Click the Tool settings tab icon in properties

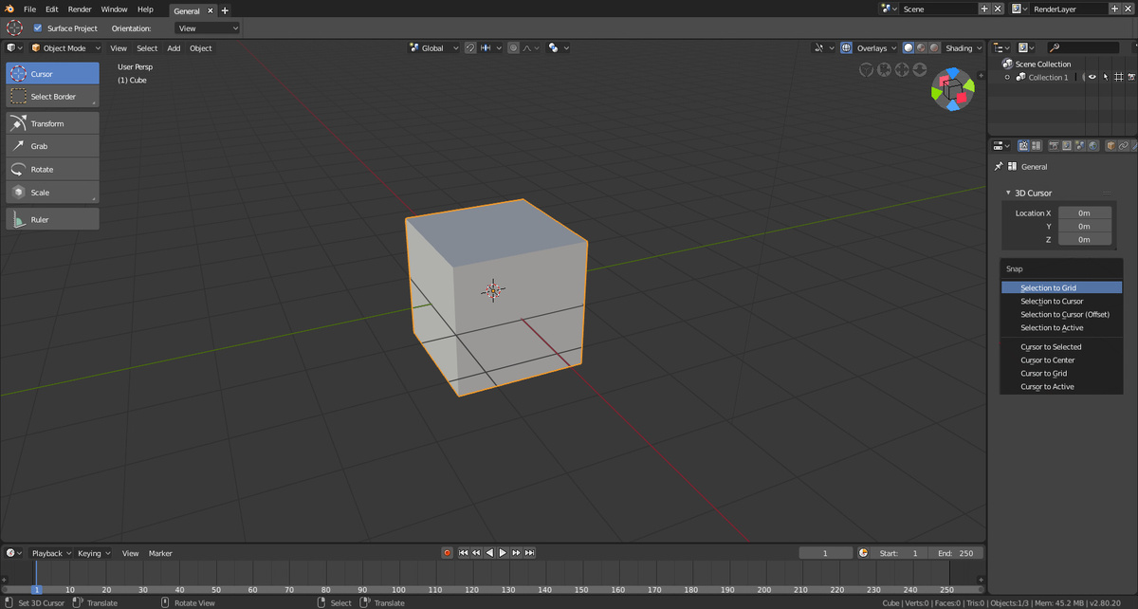click(1023, 145)
